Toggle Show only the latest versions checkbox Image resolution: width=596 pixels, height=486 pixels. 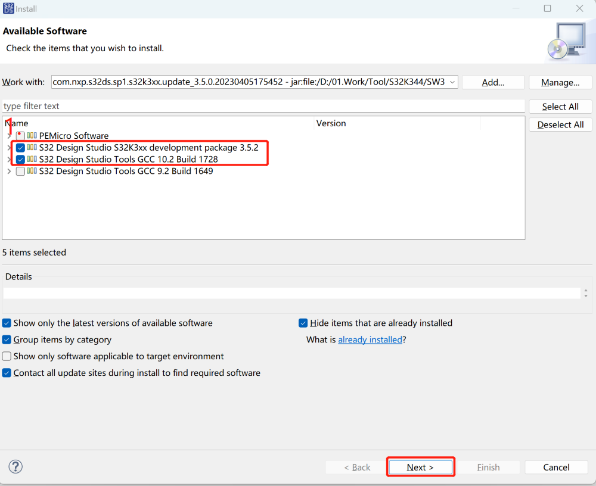[x=7, y=323]
